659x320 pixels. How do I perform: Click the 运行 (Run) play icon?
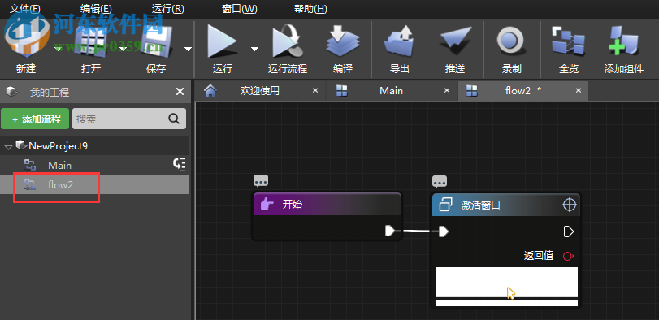pos(222,41)
